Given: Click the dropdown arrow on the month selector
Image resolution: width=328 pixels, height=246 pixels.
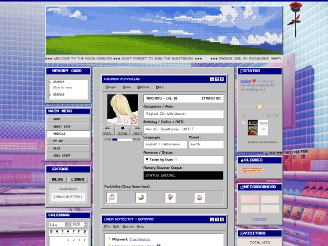Looking at the screenshot, I should tap(67, 225).
